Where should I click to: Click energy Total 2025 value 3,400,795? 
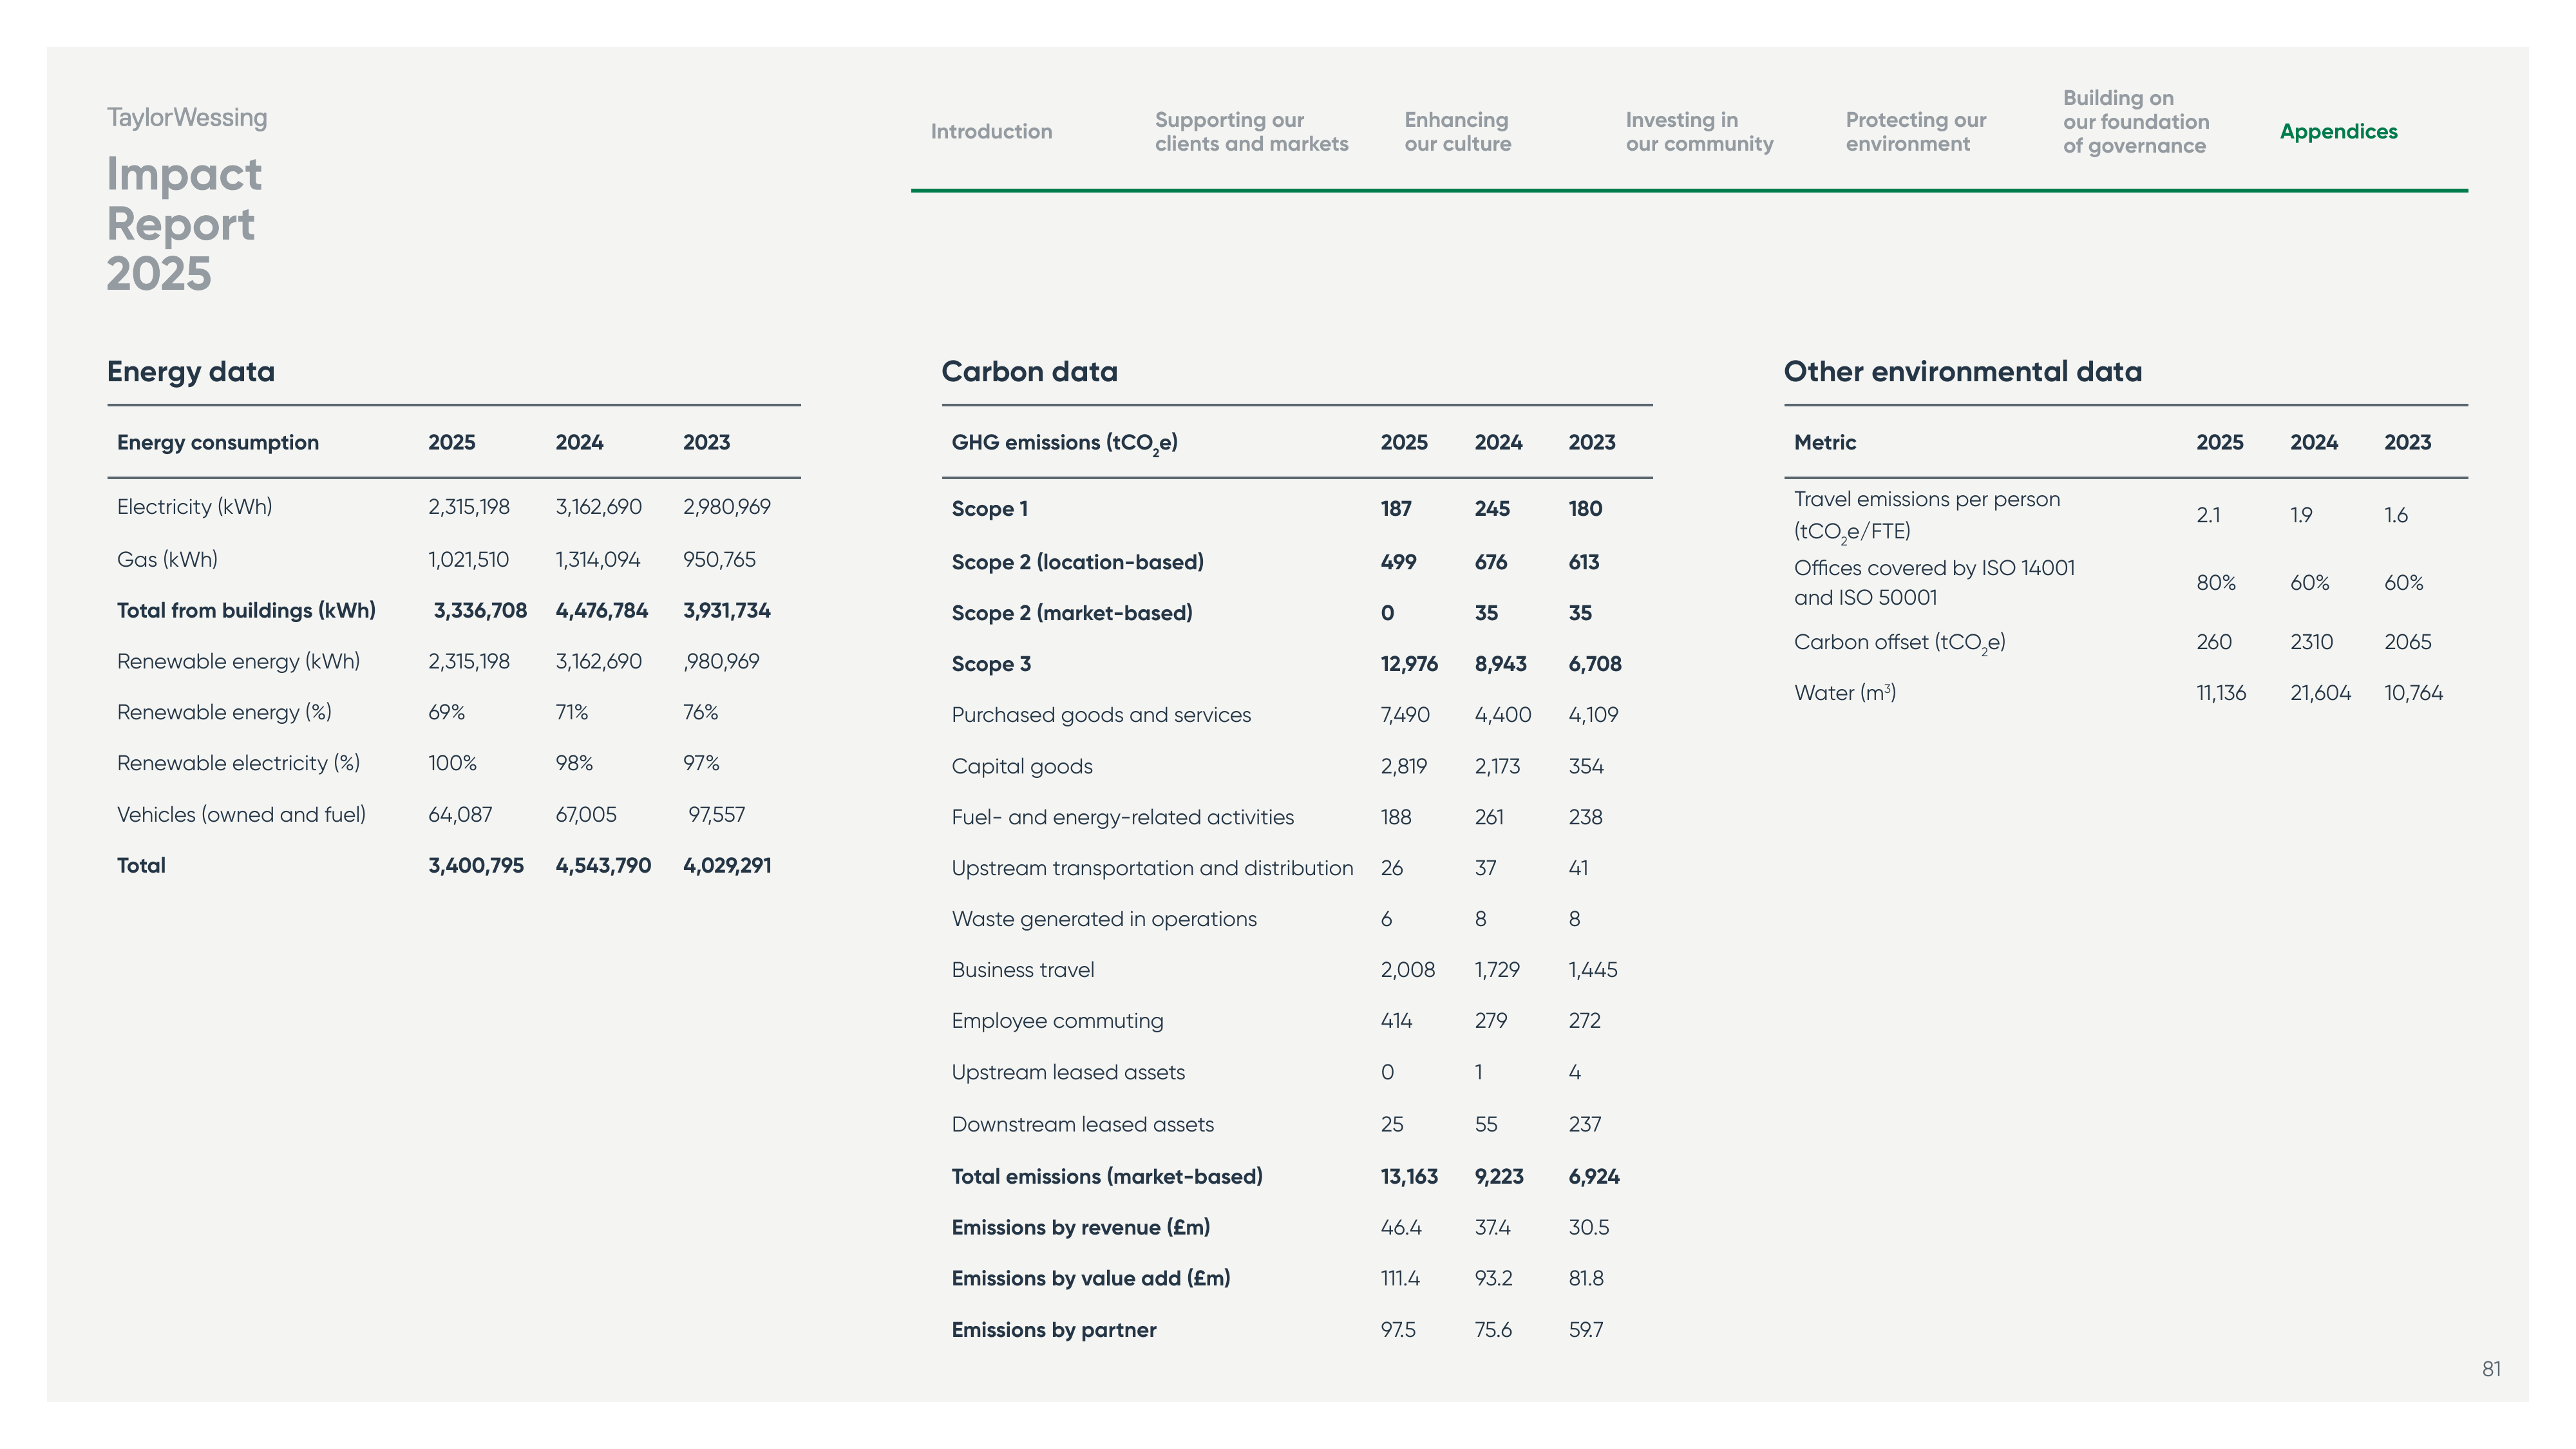click(476, 865)
